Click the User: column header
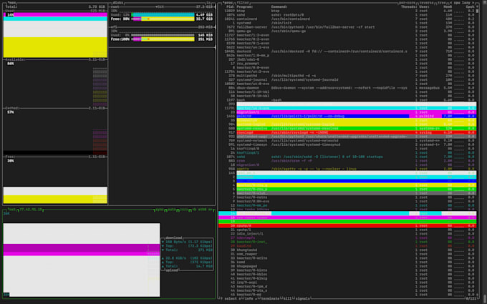The width and height of the screenshot is (487, 304). tap(424, 6)
